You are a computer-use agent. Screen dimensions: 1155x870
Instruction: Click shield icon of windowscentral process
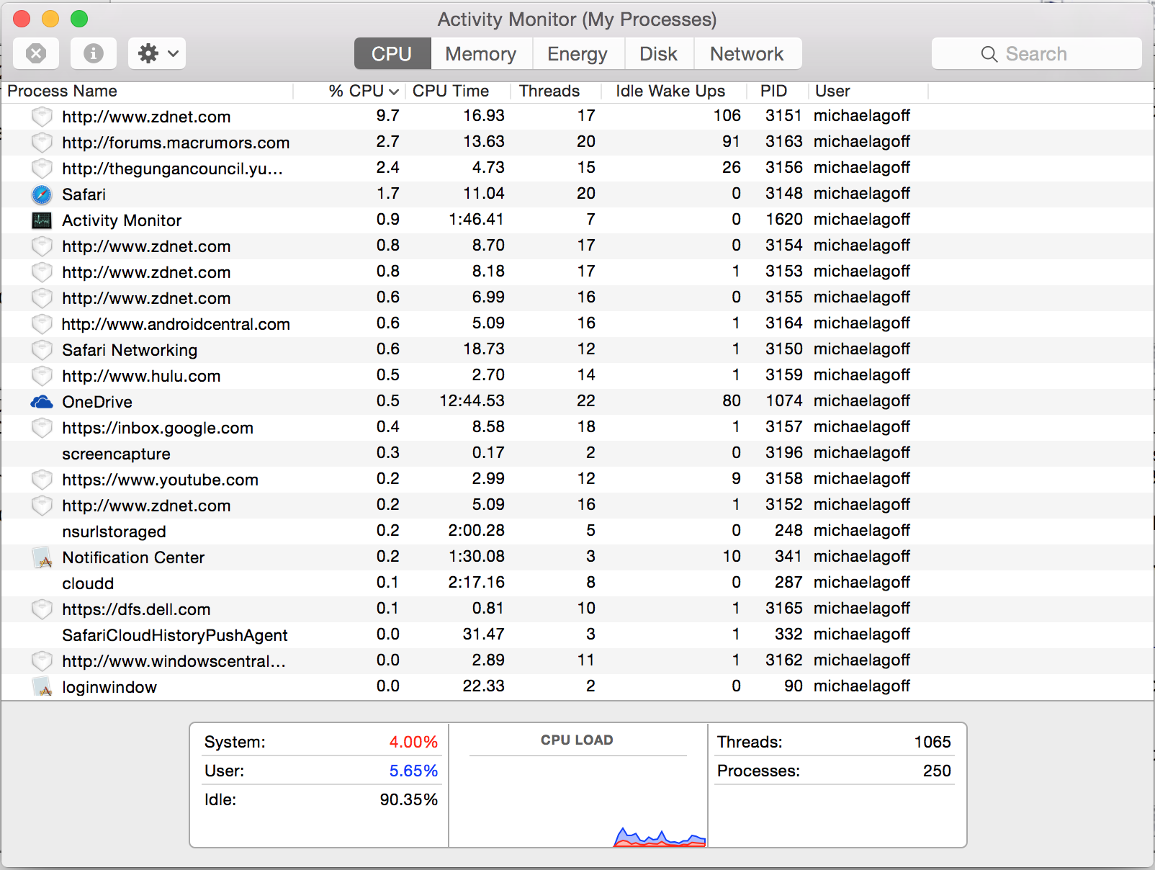(x=42, y=661)
